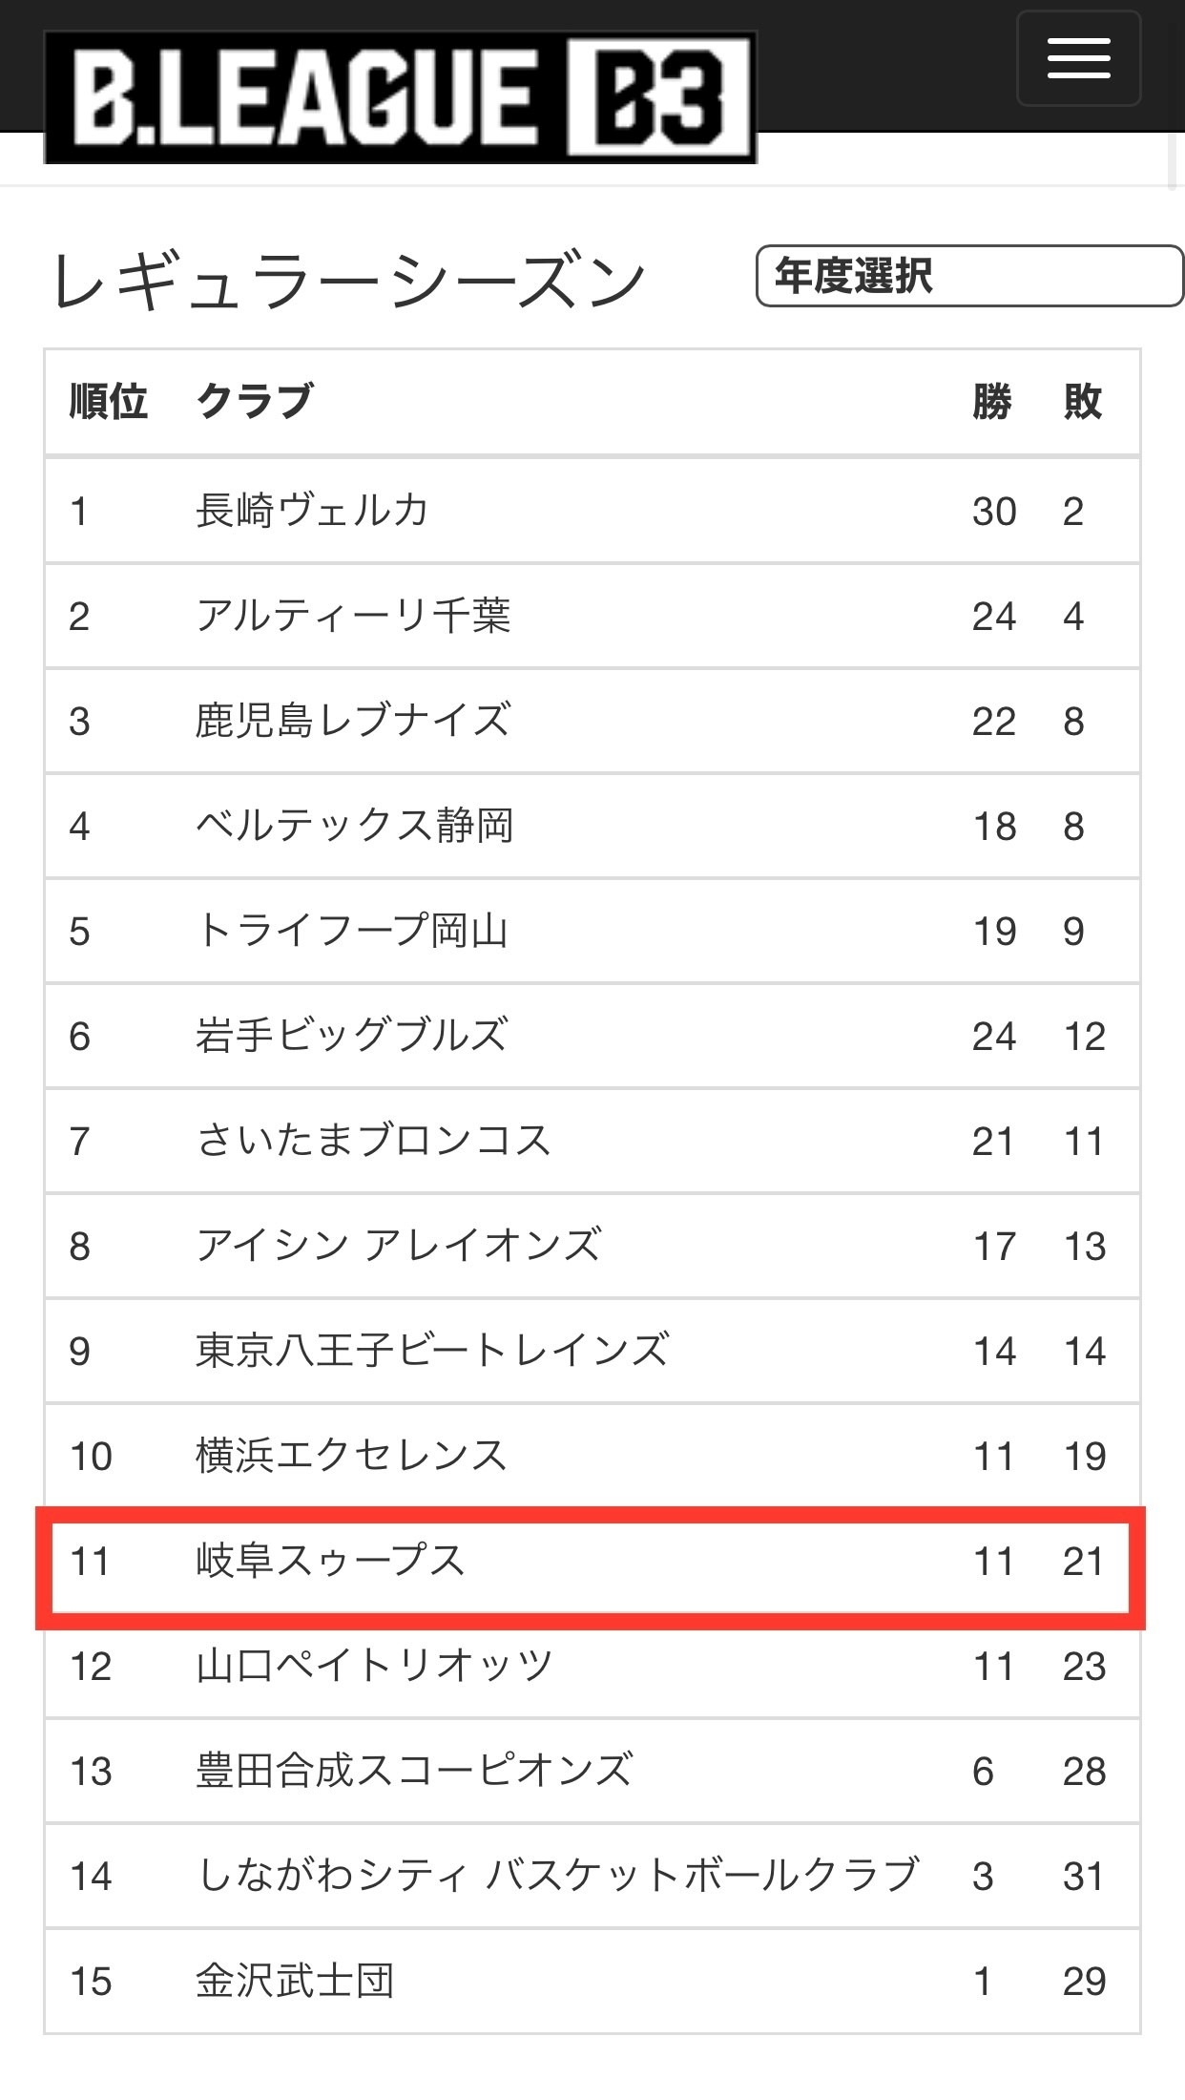1185x2100 pixels.
Task: Open the hamburger menu
Action: [1078, 58]
